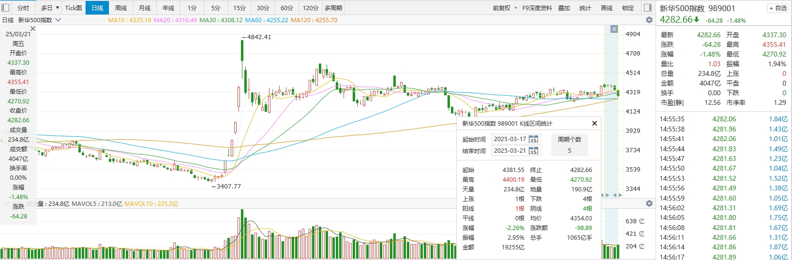
Task: Click the 画线 drawing button
Action: (x=607, y=8)
